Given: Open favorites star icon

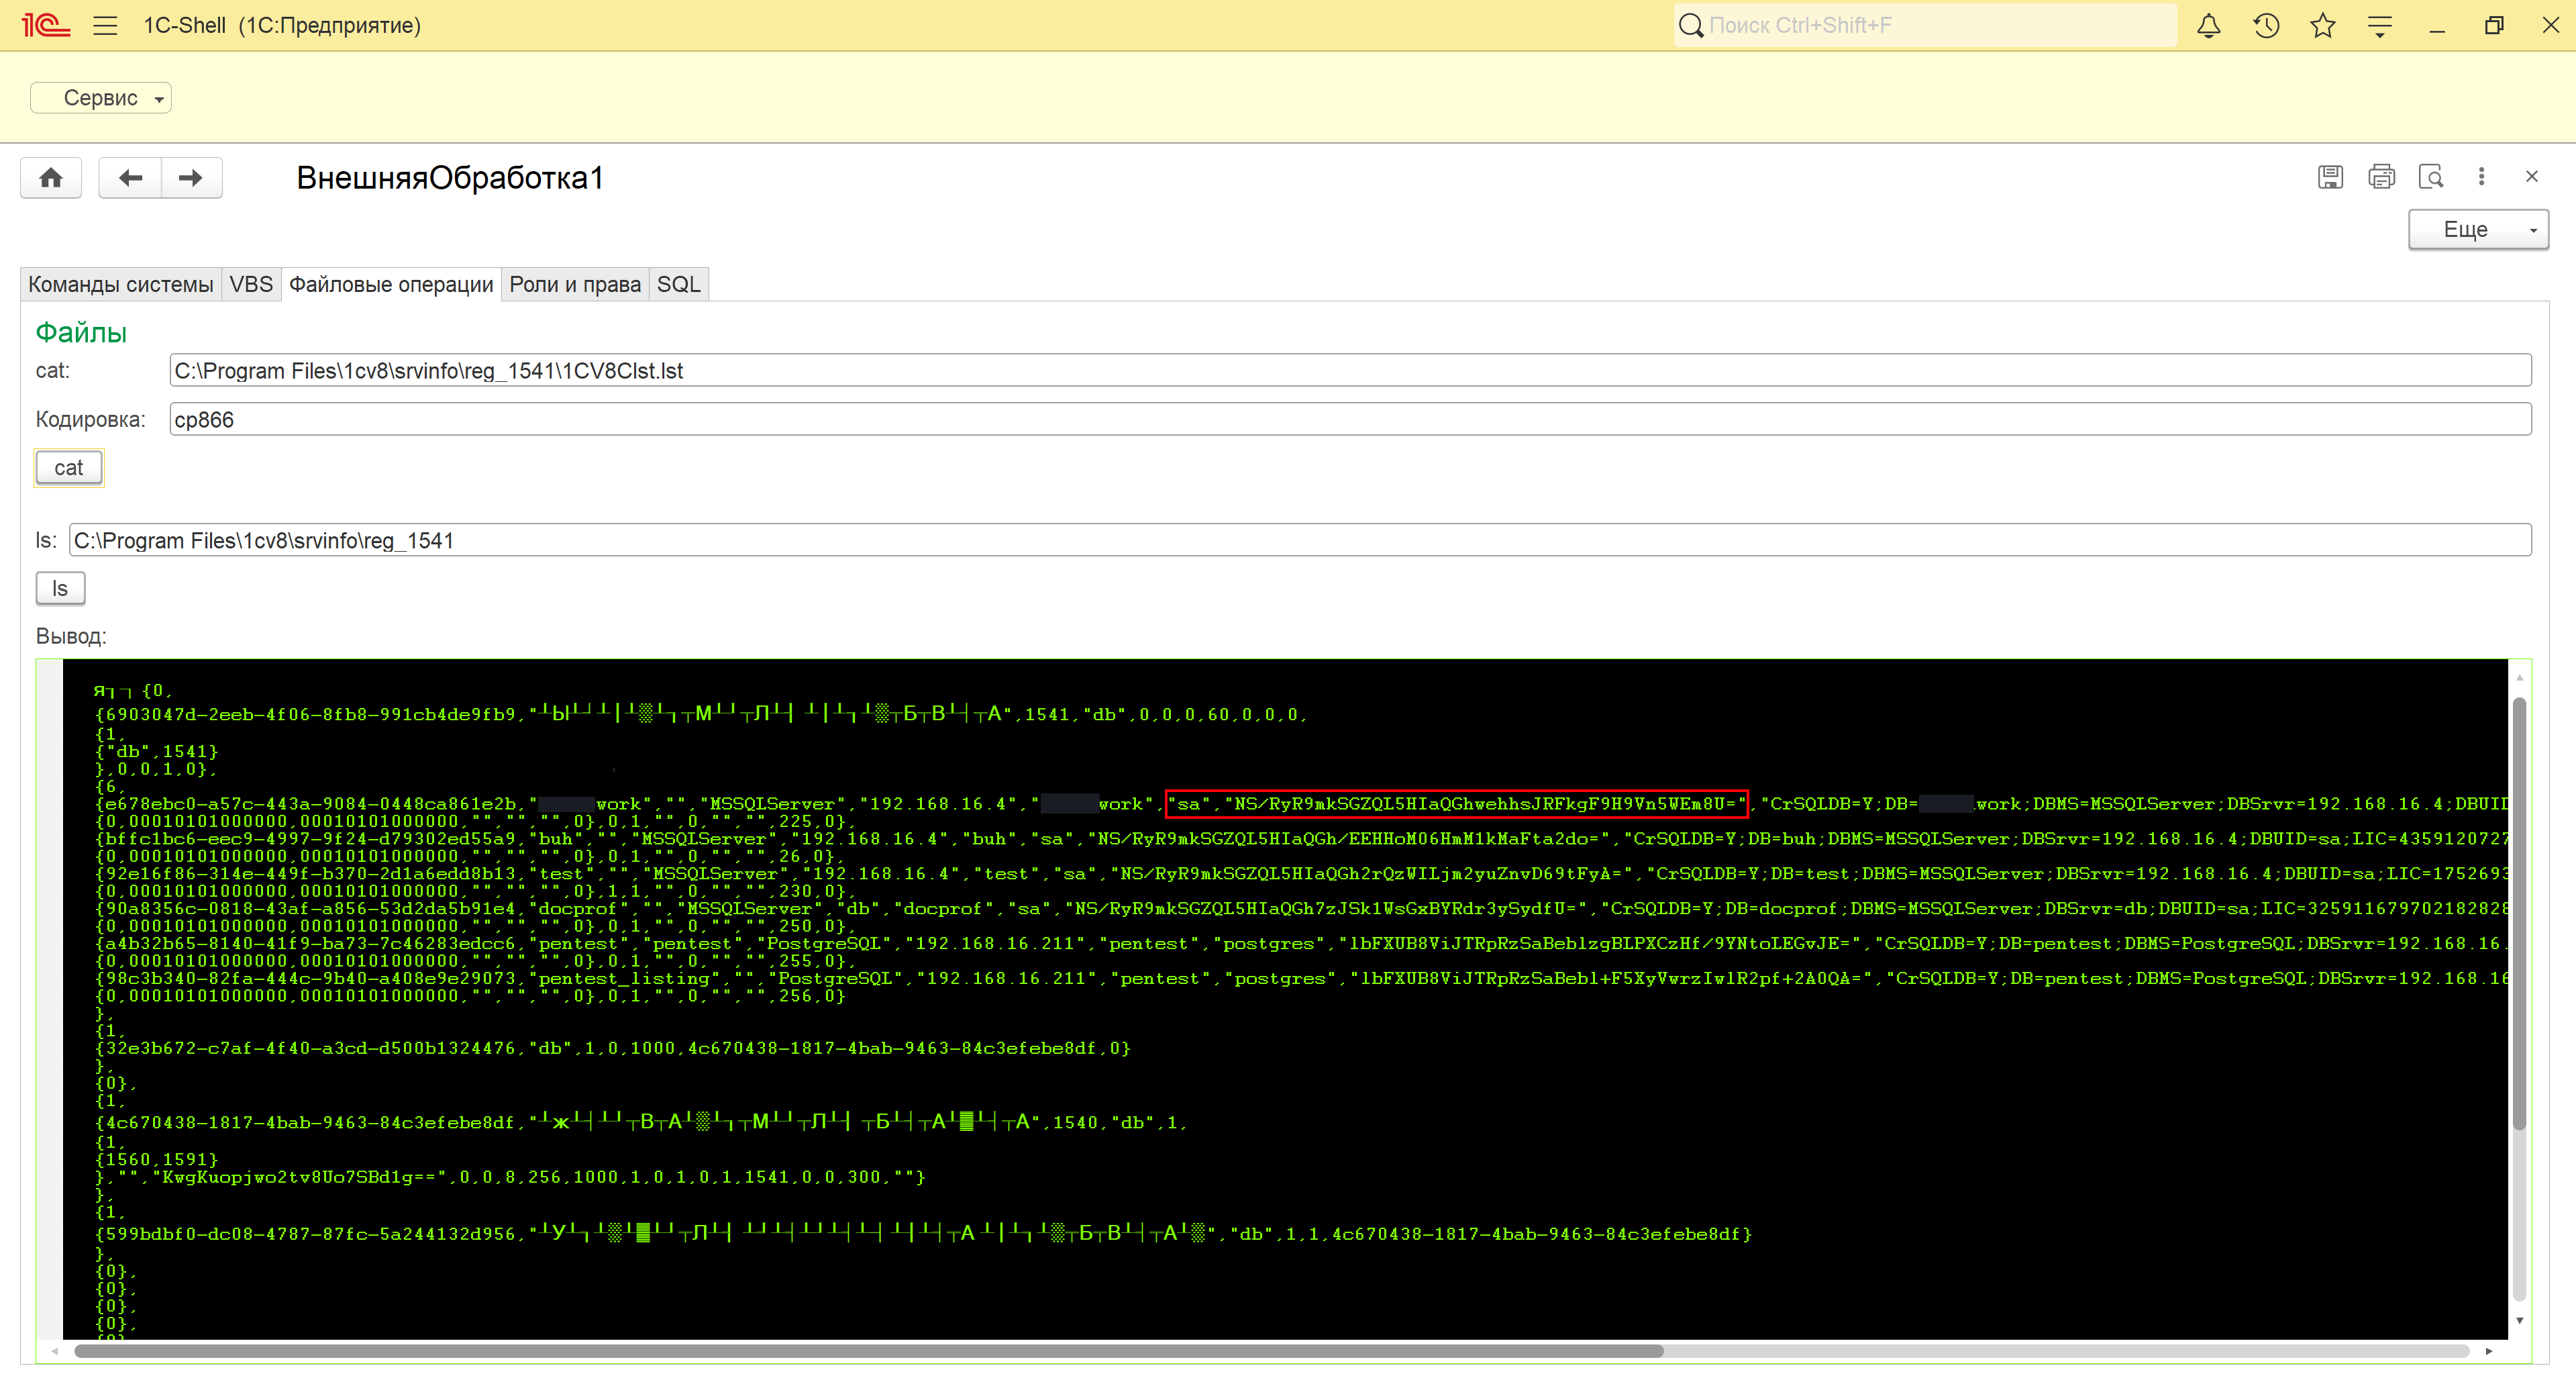Looking at the screenshot, I should [x=2322, y=26].
